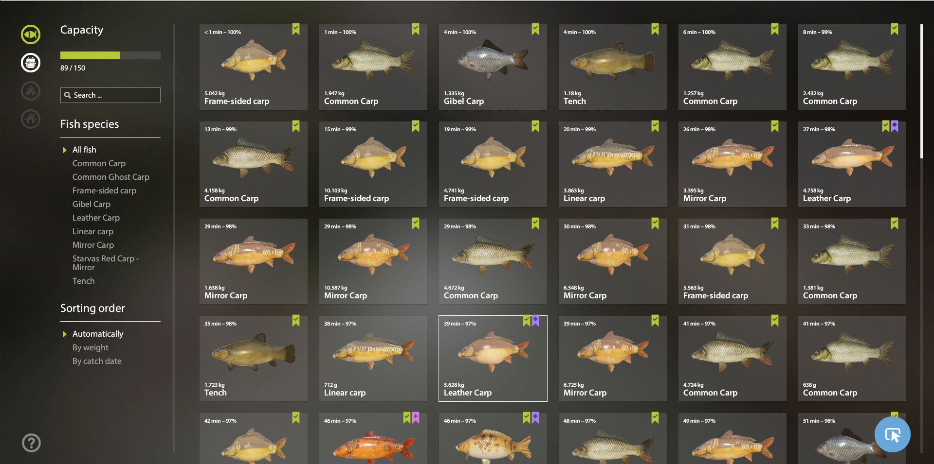This screenshot has width=934, height=464.
Task: Select the Automatically sorting order arrow
Action: (x=64, y=334)
